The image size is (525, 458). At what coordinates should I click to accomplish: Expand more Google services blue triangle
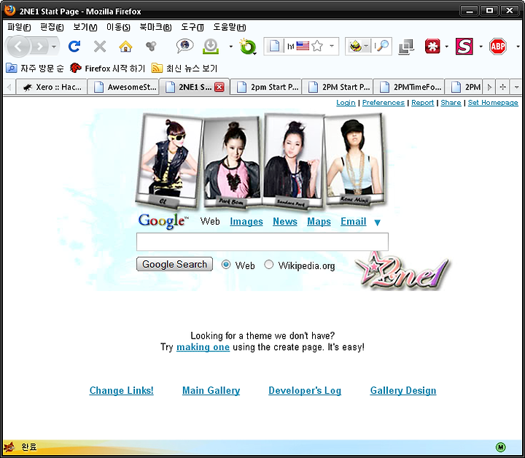point(378,222)
